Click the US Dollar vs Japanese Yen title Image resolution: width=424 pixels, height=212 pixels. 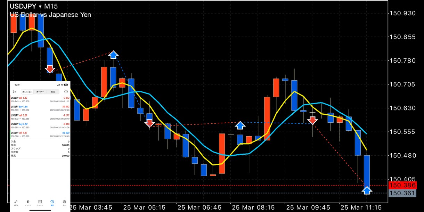(x=50, y=15)
